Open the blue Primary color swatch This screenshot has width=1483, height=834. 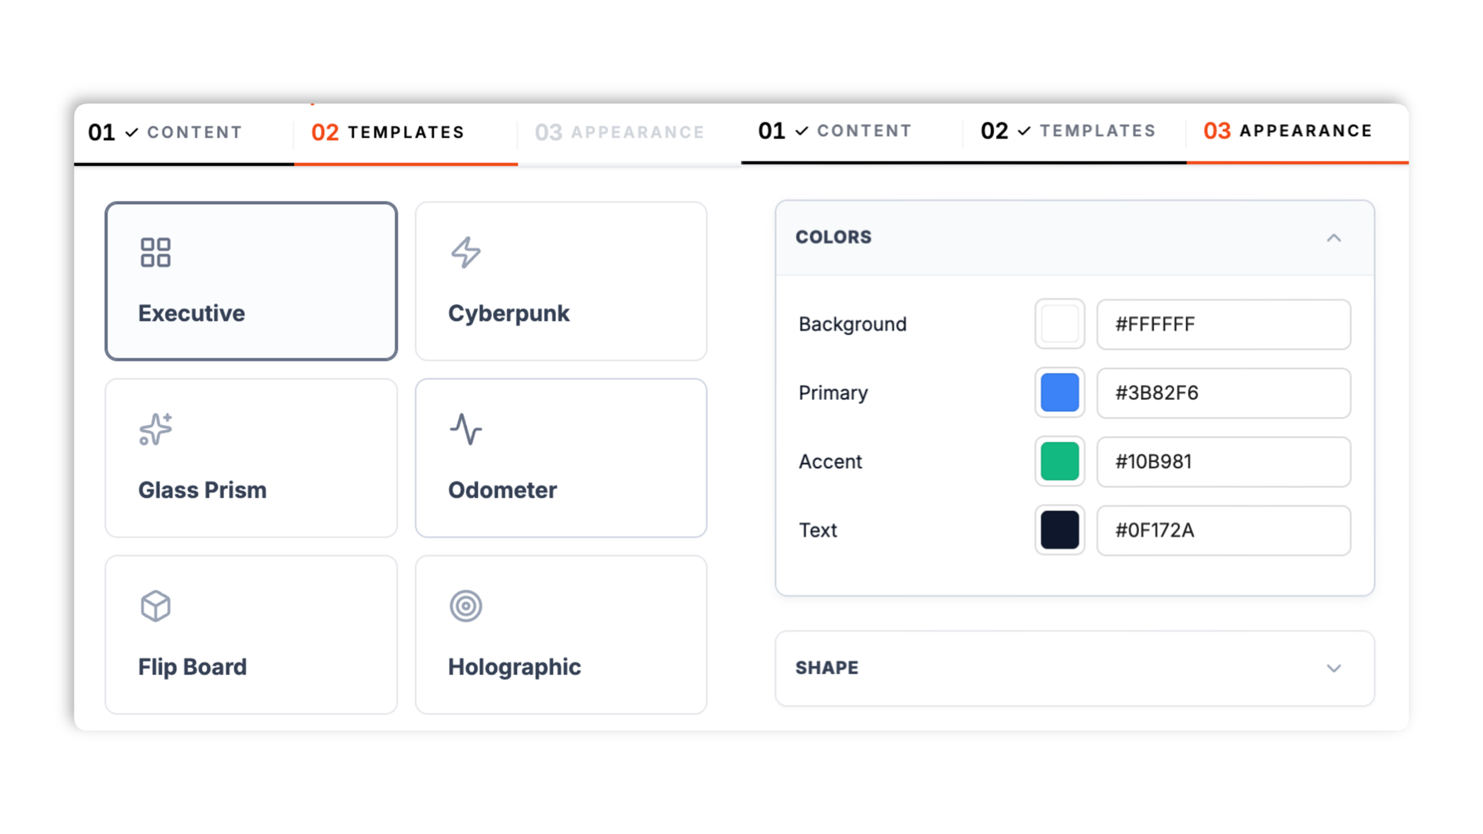click(1060, 393)
